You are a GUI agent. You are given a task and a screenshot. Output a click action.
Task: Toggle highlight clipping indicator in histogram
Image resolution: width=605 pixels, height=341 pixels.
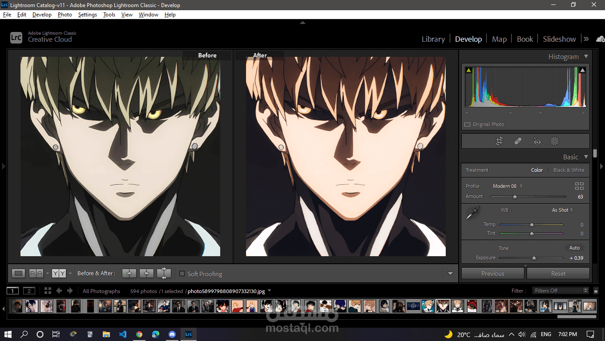click(x=582, y=70)
